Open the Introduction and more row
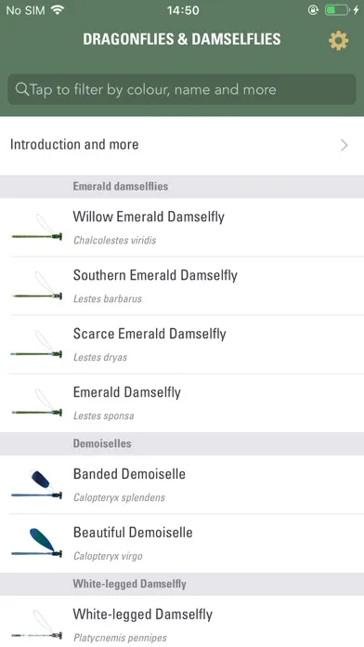The height and width of the screenshot is (647, 364). [x=182, y=145]
